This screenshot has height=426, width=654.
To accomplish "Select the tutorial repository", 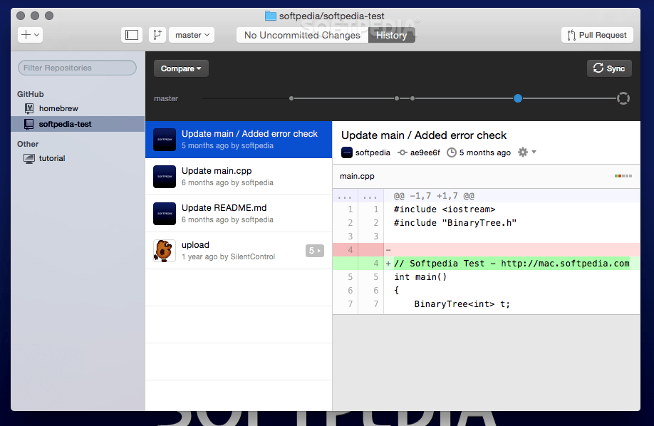I will click(78, 158).
